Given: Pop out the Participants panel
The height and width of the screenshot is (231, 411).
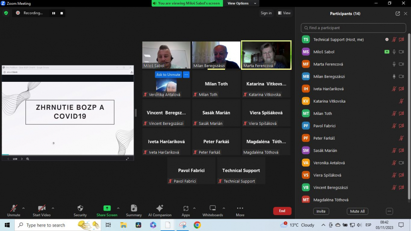Looking at the screenshot, I should (398, 14).
